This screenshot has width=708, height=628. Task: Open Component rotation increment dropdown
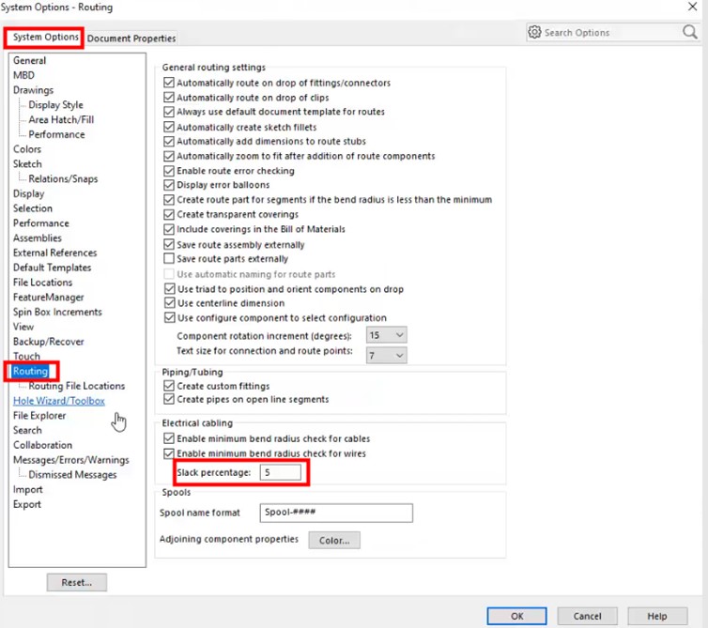click(387, 335)
